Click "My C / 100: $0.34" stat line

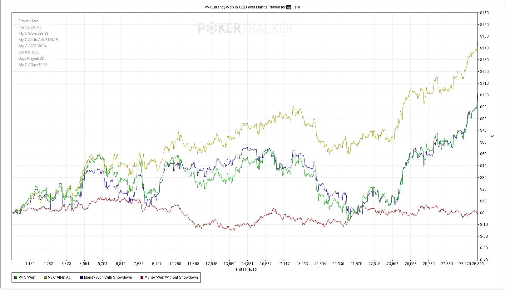(32, 46)
